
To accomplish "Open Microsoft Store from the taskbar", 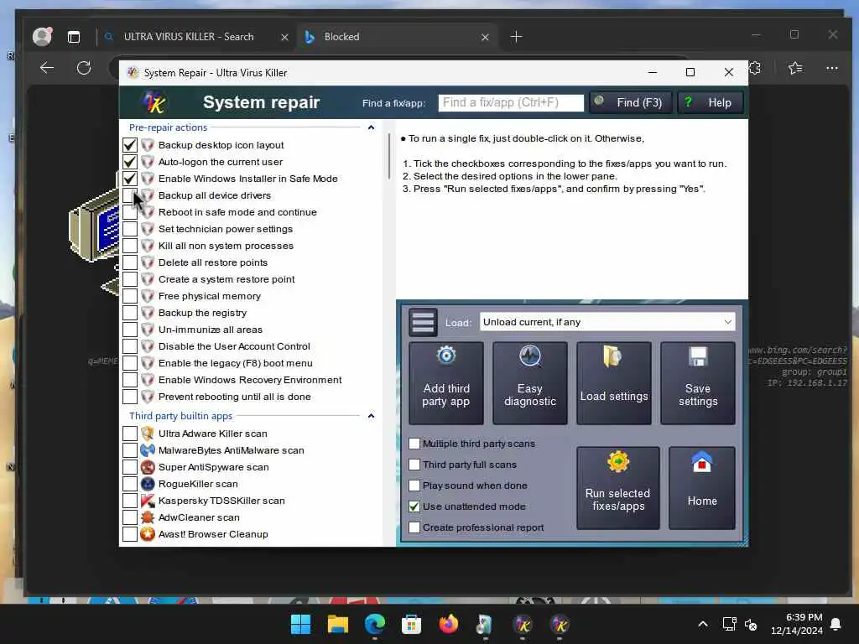I will tap(411, 624).
